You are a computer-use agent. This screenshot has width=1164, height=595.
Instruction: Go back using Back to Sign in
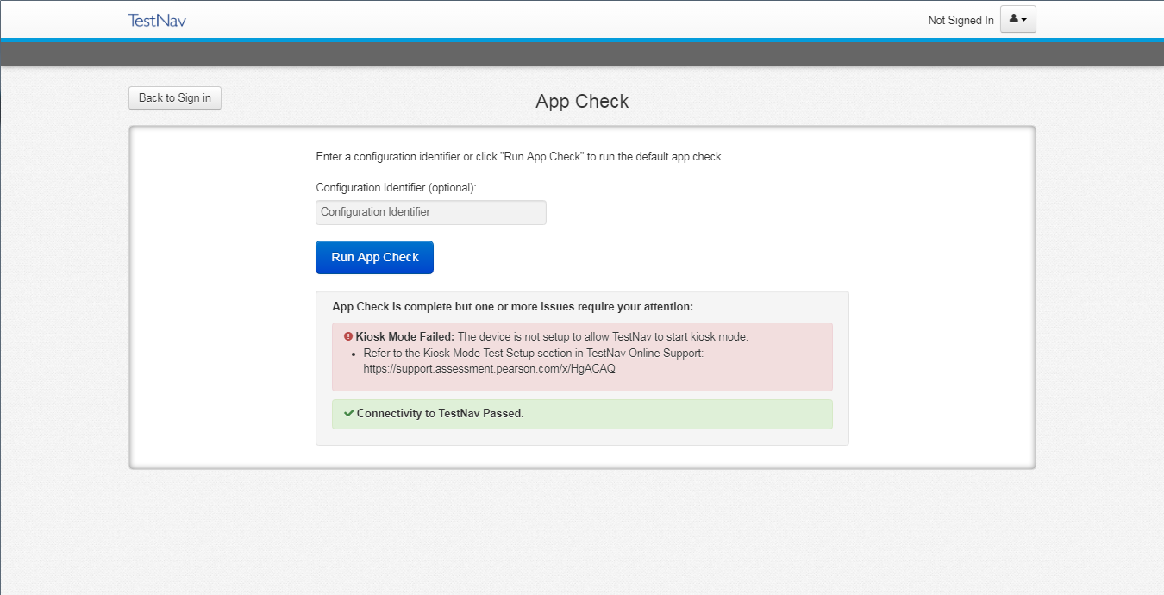175,98
